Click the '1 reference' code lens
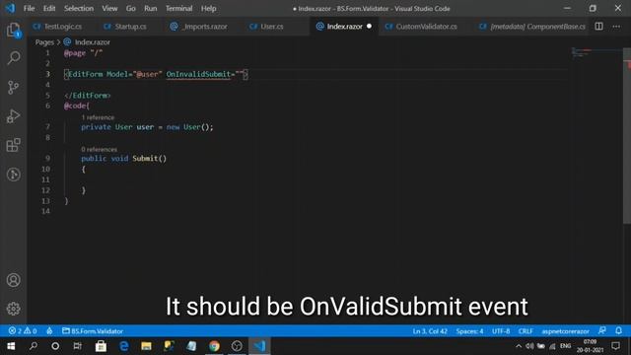The image size is (631, 355). (x=98, y=117)
